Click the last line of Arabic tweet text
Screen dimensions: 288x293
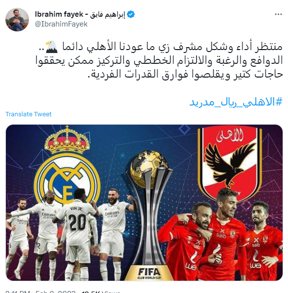(x=185, y=74)
